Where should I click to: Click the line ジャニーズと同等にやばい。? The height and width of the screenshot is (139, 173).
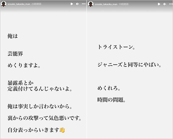129,64
